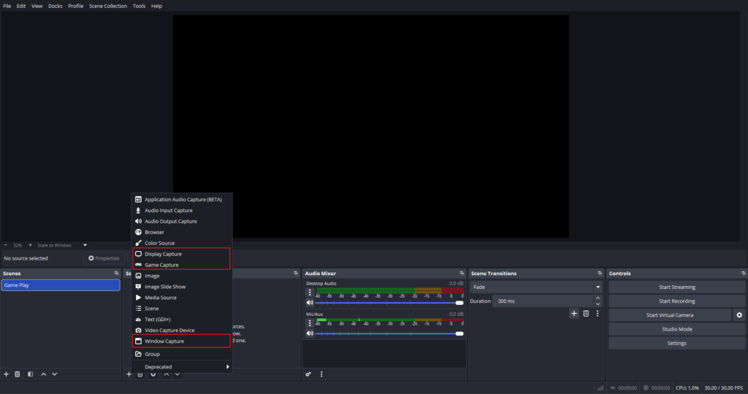Select the Game Play scene
Image resolution: width=748 pixels, height=394 pixels.
coord(61,285)
